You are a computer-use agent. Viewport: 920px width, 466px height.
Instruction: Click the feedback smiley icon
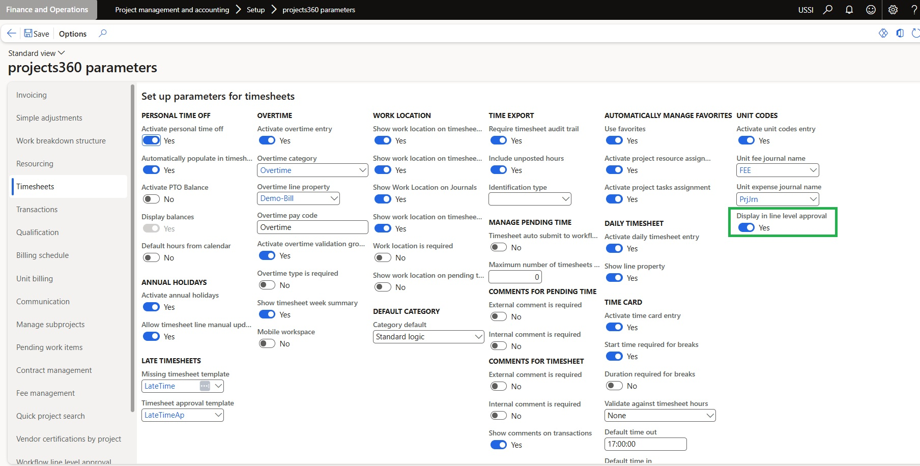coord(871,10)
